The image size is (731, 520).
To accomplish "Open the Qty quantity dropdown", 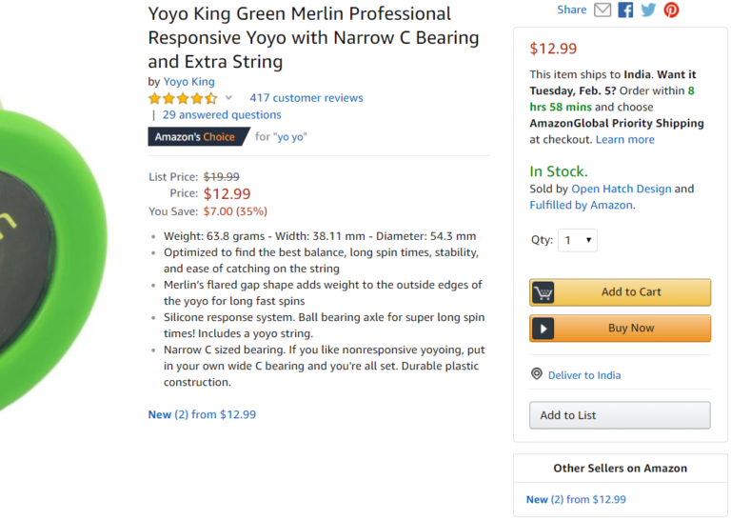I will 577,240.
